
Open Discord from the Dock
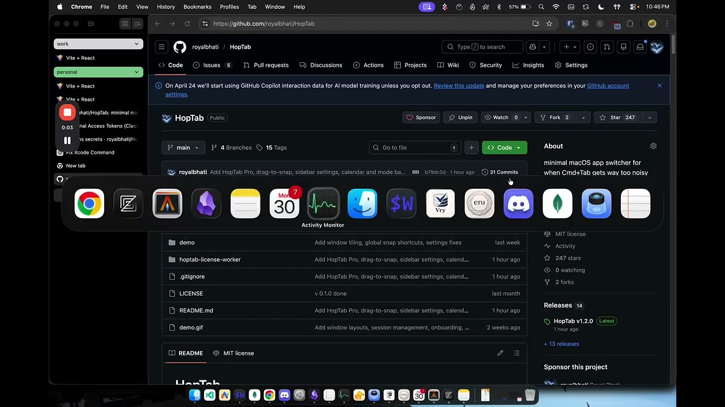pyautogui.click(x=284, y=395)
